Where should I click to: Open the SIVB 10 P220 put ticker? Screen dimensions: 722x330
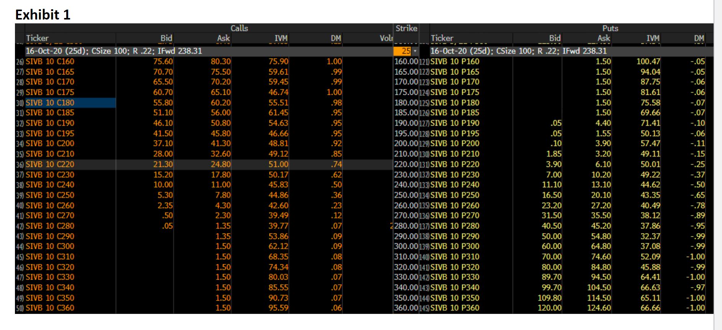pos(455,164)
